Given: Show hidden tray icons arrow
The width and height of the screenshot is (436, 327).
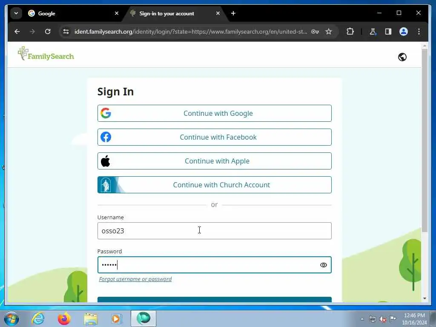Looking at the screenshot, I should [x=362, y=319].
